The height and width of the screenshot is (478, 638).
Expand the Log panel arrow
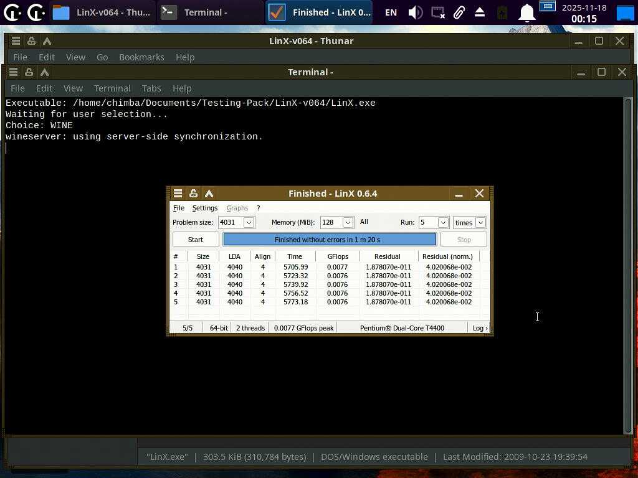480,328
